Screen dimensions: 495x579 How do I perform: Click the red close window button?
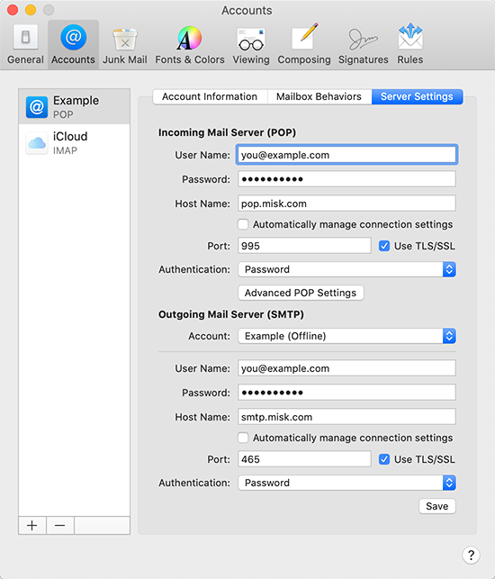click(x=13, y=10)
